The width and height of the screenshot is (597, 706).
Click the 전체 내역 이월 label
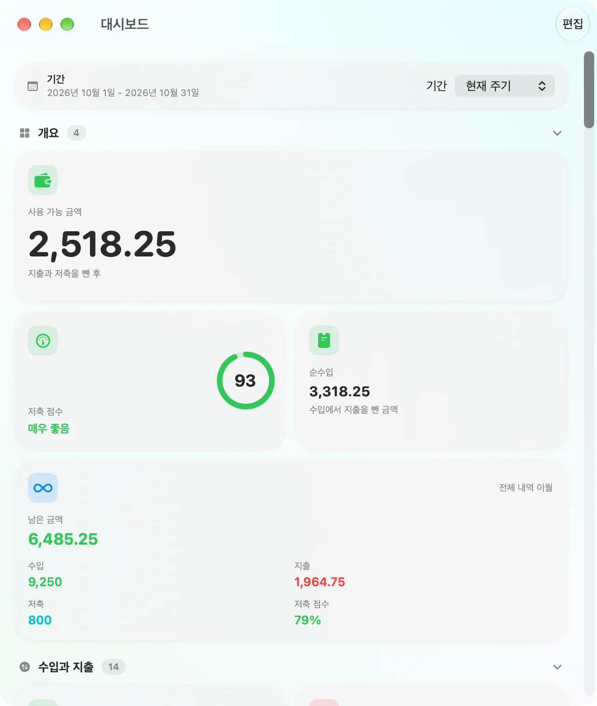(526, 487)
